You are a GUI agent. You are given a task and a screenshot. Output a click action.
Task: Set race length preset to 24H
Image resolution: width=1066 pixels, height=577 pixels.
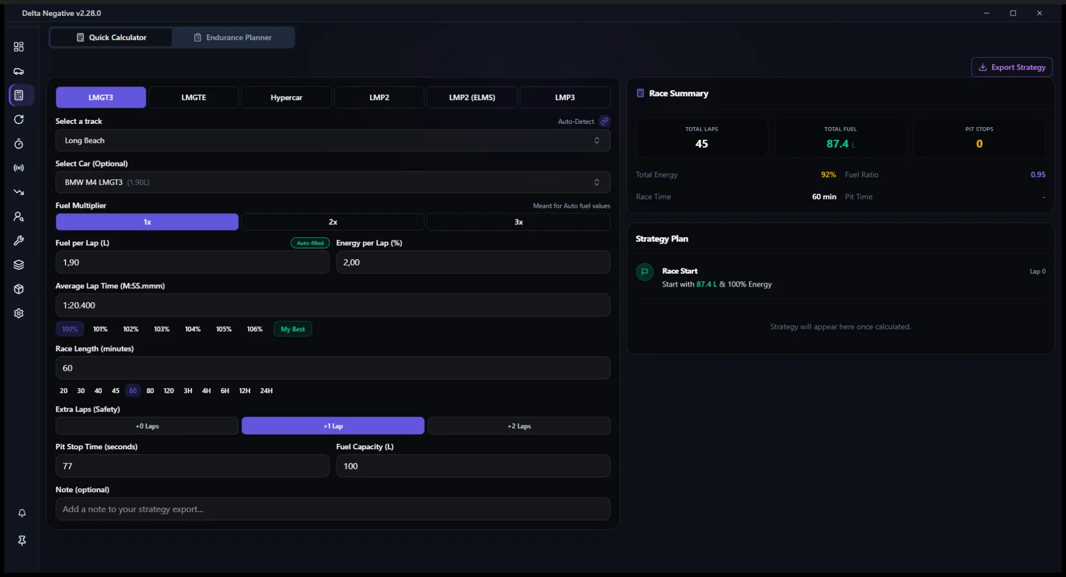coord(266,391)
